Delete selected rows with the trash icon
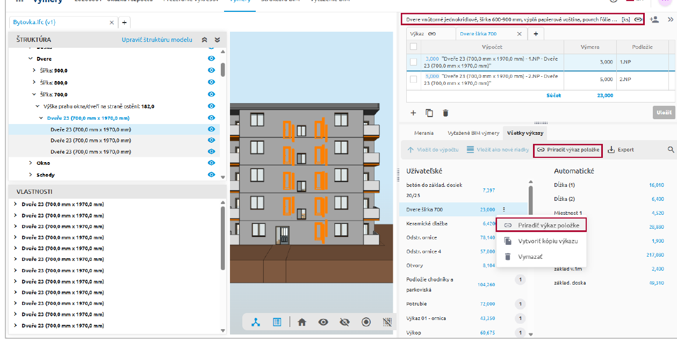The image size is (677, 349). point(445,113)
